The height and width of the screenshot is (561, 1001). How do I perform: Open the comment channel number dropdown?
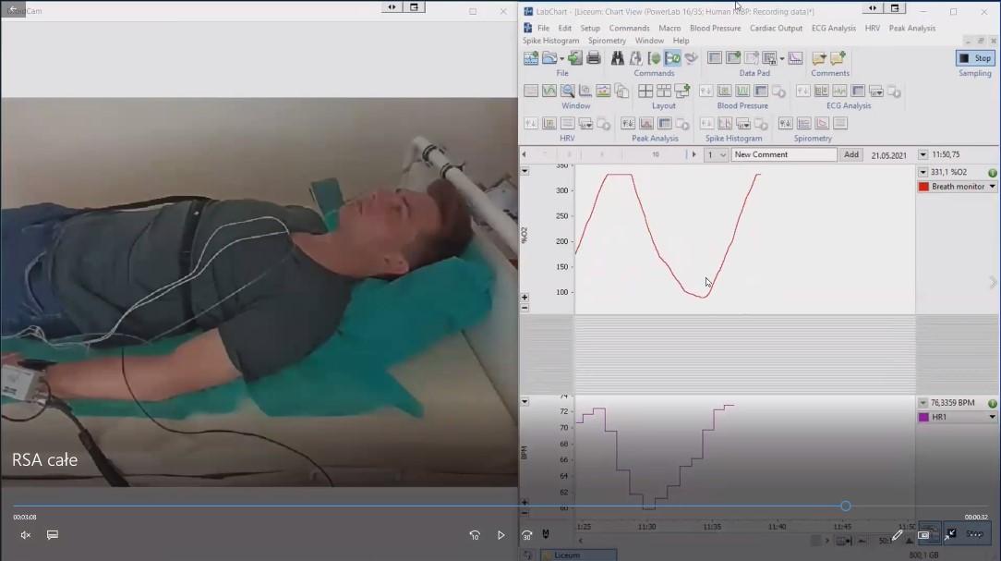[x=723, y=154]
